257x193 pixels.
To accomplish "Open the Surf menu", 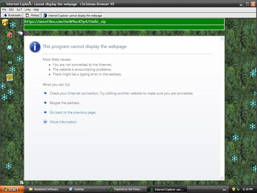I will [x=19, y=10].
